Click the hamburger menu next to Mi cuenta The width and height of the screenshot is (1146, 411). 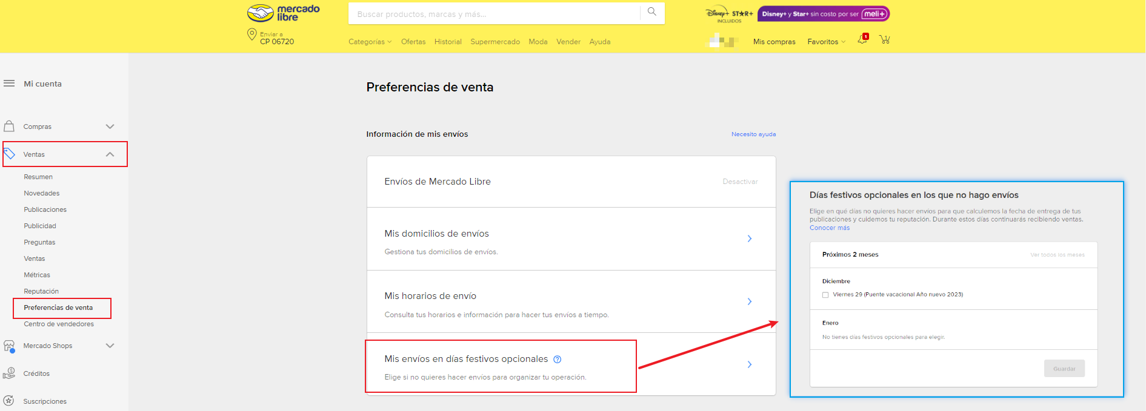[9, 84]
